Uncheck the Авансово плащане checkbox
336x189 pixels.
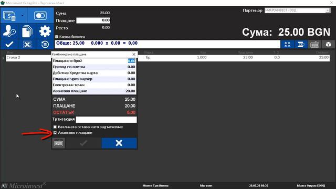click(x=55, y=133)
